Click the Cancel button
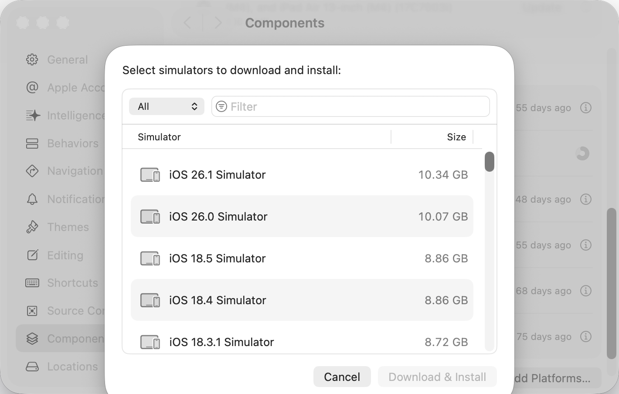Image resolution: width=619 pixels, height=394 pixels. [x=342, y=377]
